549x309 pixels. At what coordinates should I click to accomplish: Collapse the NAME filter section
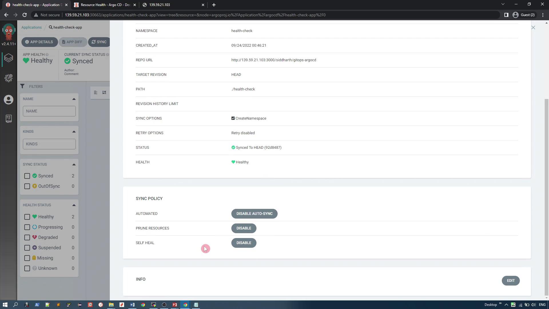(x=74, y=99)
